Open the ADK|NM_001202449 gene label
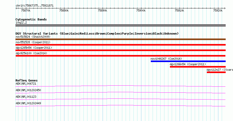 point(28,103)
